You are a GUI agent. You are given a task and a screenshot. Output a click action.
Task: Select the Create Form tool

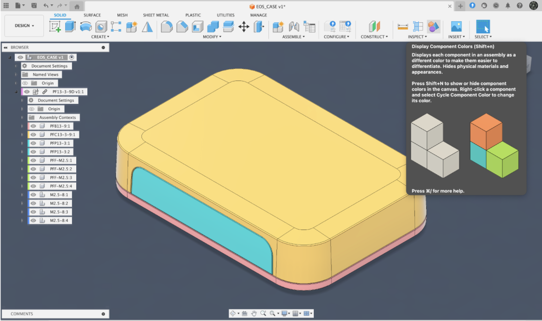131,26
